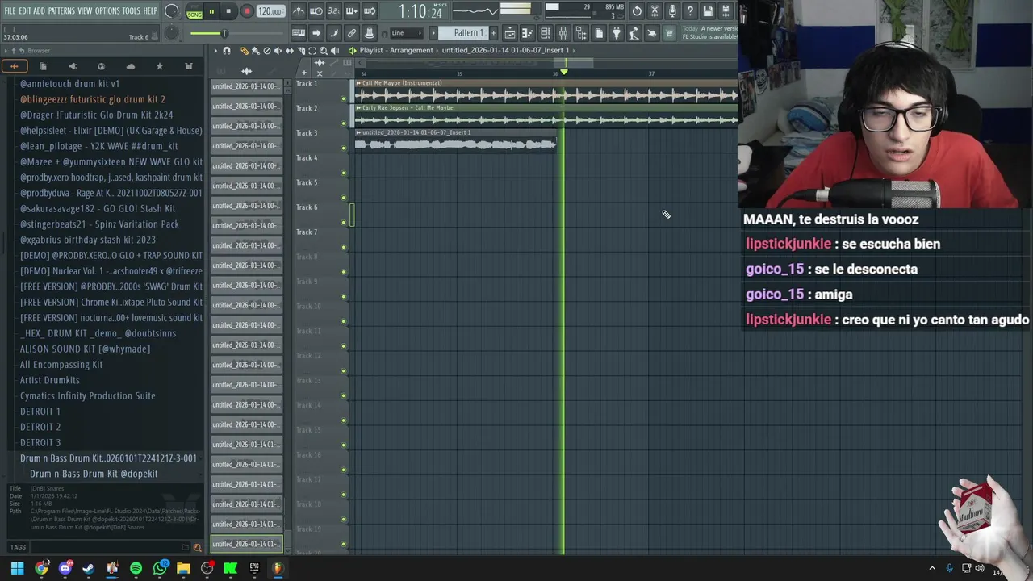Toggle the link to controller icon

pyautogui.click(x=352, y=33)
